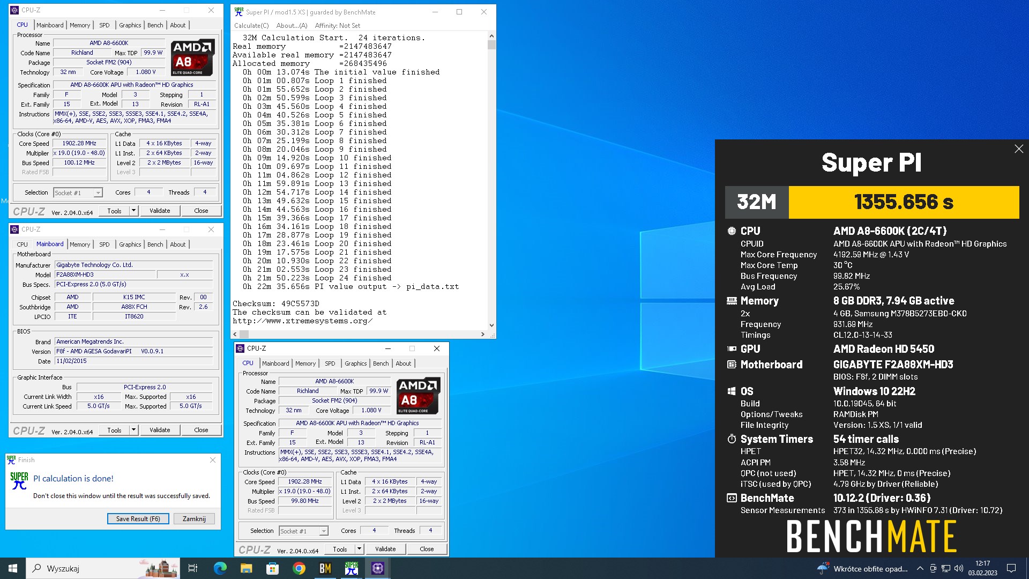Expand Socket #1 selection dropdown in top CPU-Z
The height and width of the screenshot is (579, 1029).
98,193
